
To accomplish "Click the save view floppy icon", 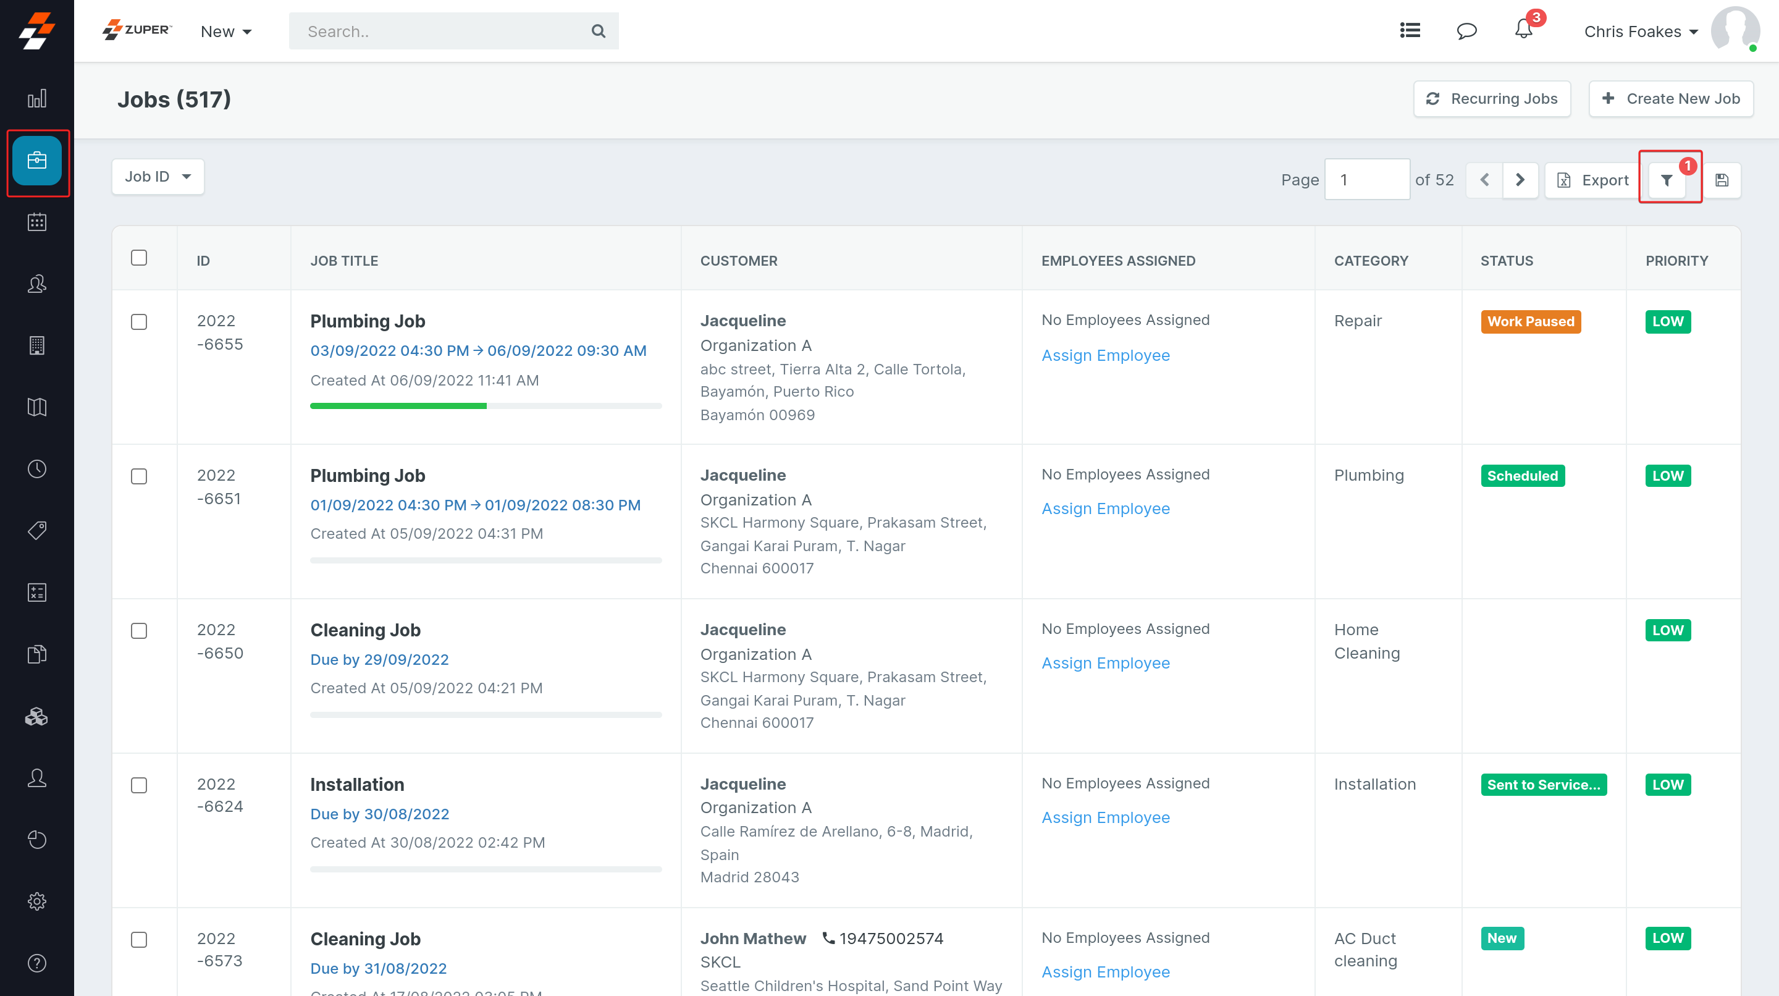I will click(1722, 180).
